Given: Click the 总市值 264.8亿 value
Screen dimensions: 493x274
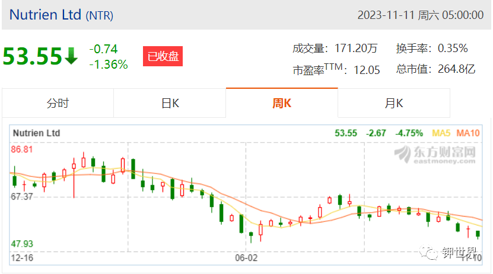Looking at the screenshot, I should pyautogui.click(x=457, y=69).
